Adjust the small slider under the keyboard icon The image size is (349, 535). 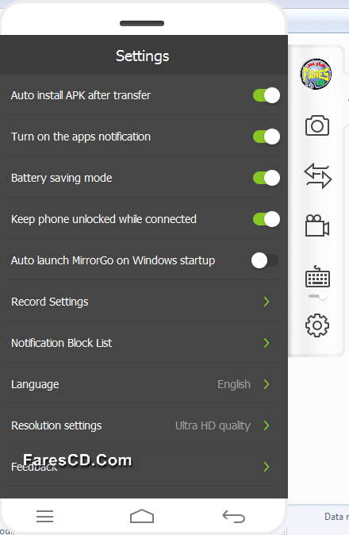(x=317, y=296)
